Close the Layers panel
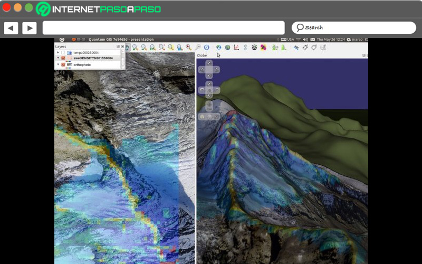422x264 pixels. [122, 46]
